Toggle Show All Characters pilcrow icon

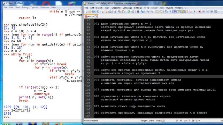[170, 11]
